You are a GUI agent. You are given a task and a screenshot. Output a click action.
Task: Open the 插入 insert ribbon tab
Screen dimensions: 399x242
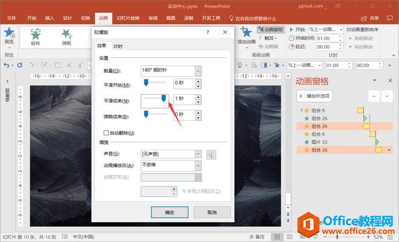pos(50,18)
